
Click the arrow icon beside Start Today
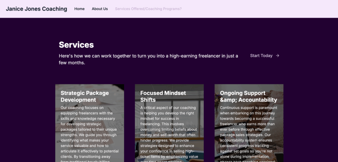(278, 56)
